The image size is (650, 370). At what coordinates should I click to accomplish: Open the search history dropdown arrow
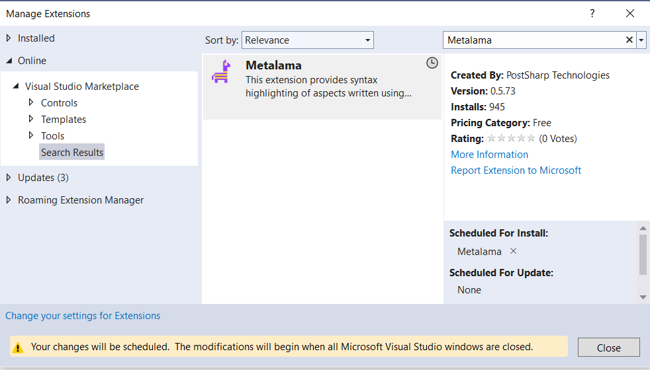641,40
